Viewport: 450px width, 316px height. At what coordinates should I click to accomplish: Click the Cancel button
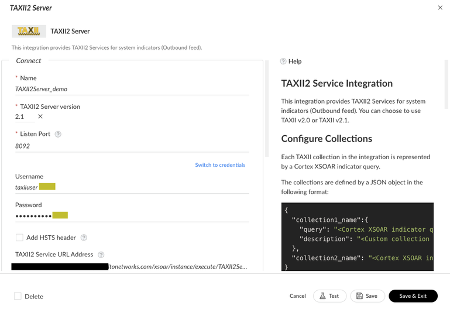click(298, 296)
